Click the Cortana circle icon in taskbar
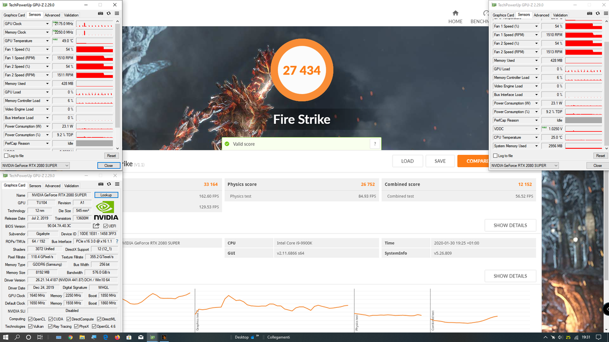The height and width of the screenshot is (342, 609). click(x=29, y=337)
